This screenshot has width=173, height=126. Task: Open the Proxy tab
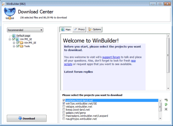79,30
